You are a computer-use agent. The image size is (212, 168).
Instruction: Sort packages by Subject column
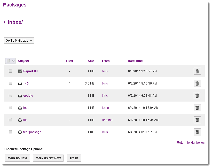[23, 61]
